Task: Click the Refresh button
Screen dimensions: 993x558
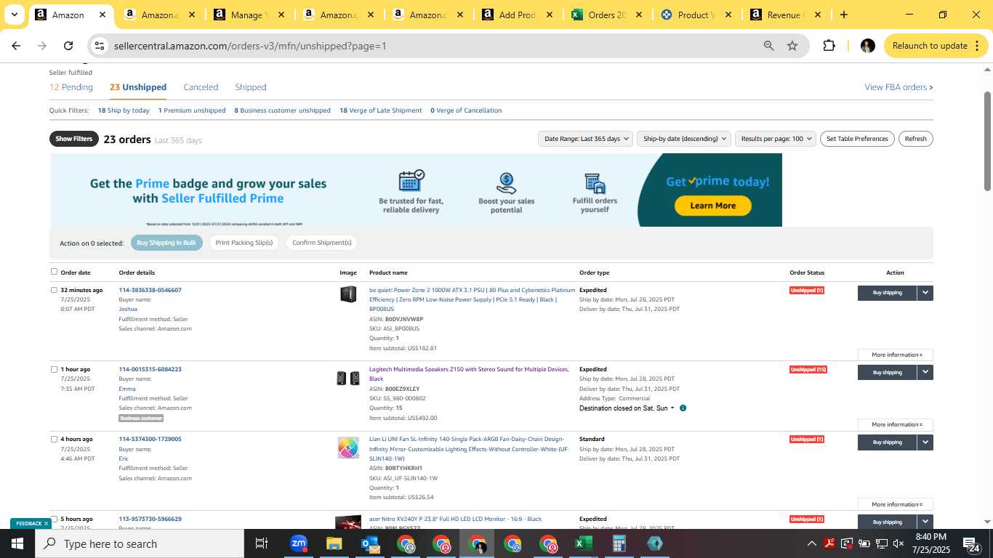Action: [915, 139]
